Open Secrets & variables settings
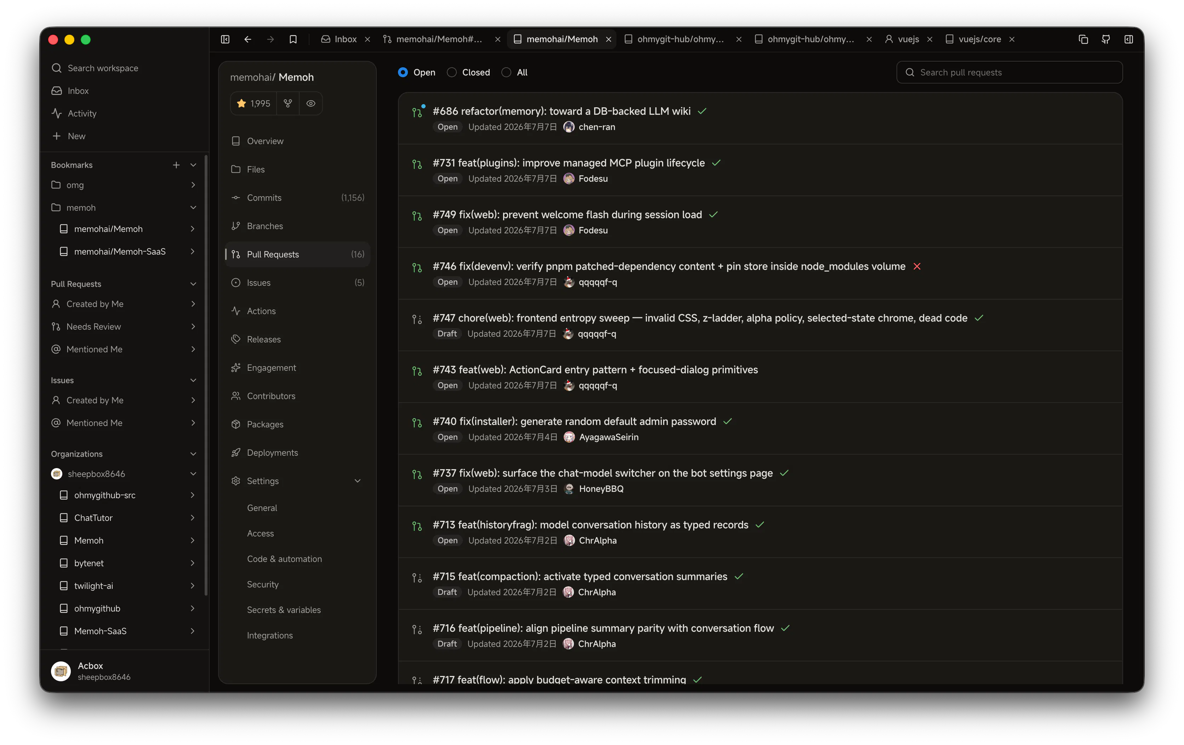Viewport: 1184px width, 745px height. [x=284, y=610]
